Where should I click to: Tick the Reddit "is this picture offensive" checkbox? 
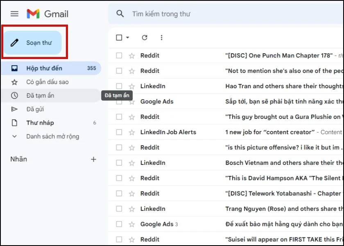[119, 147]
